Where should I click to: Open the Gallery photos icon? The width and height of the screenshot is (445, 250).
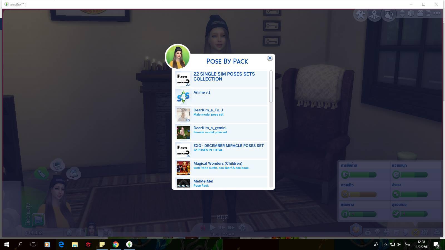coord(389,14)
